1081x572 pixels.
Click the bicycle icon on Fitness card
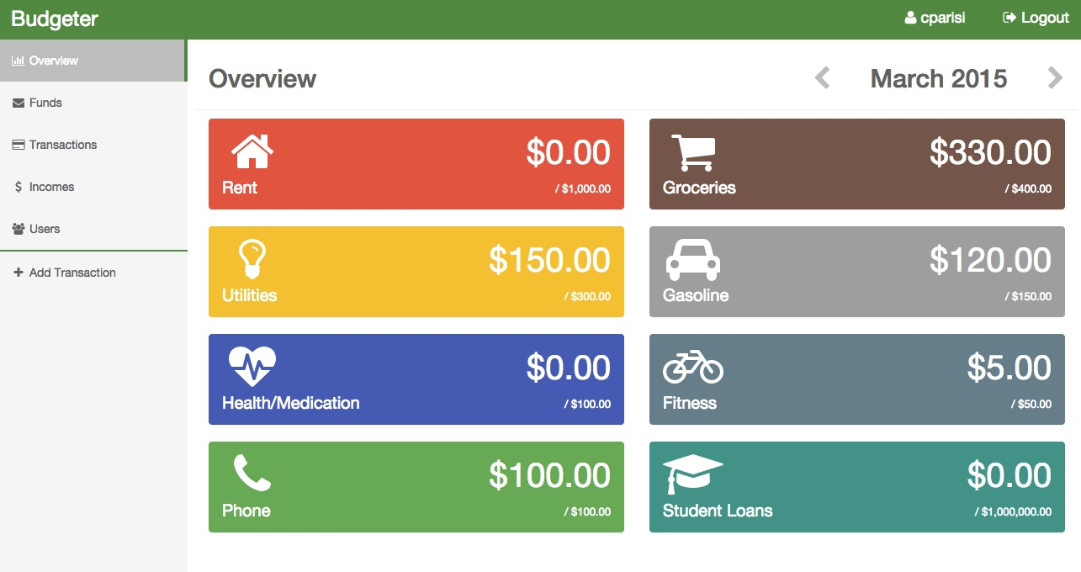tap(693, 367)
